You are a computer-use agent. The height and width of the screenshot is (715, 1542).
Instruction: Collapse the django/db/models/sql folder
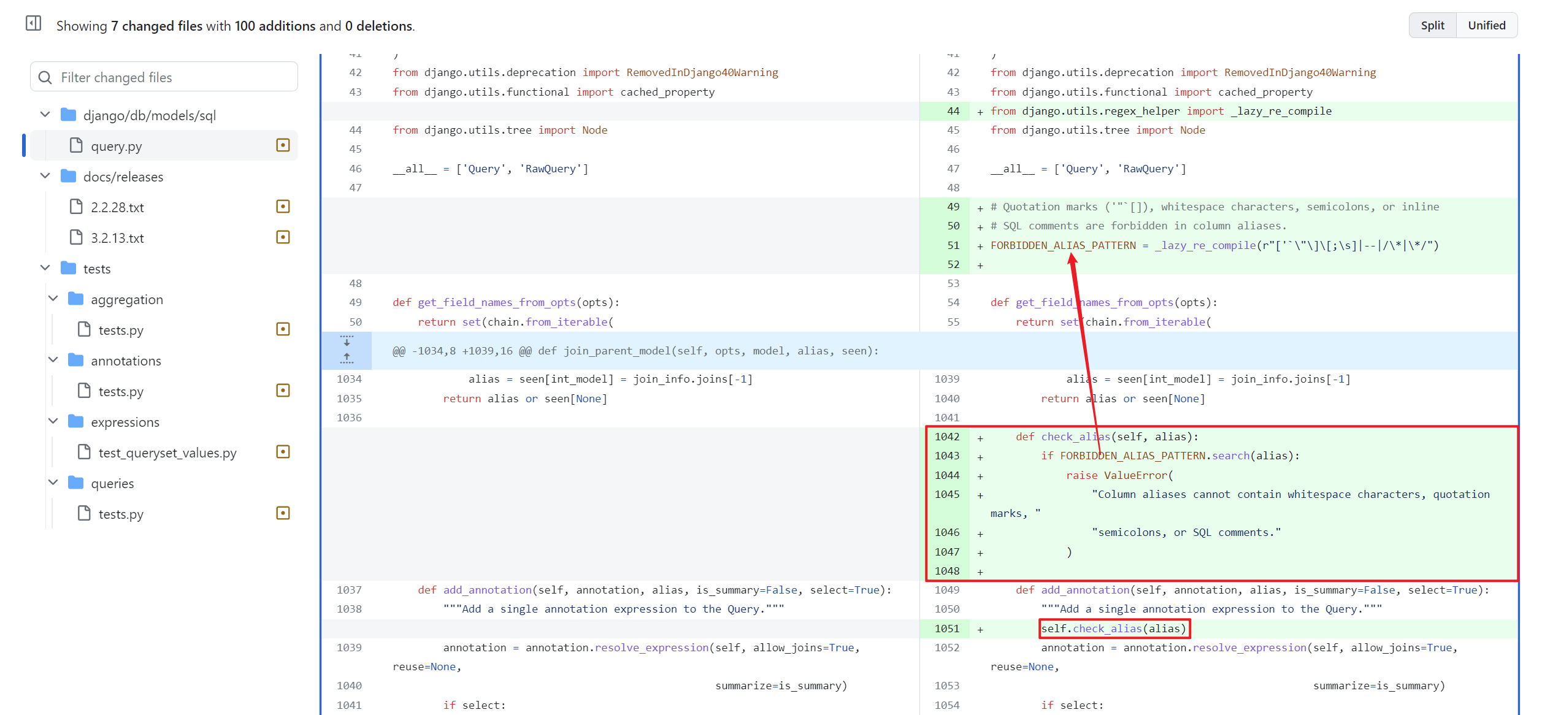(45, 115)
